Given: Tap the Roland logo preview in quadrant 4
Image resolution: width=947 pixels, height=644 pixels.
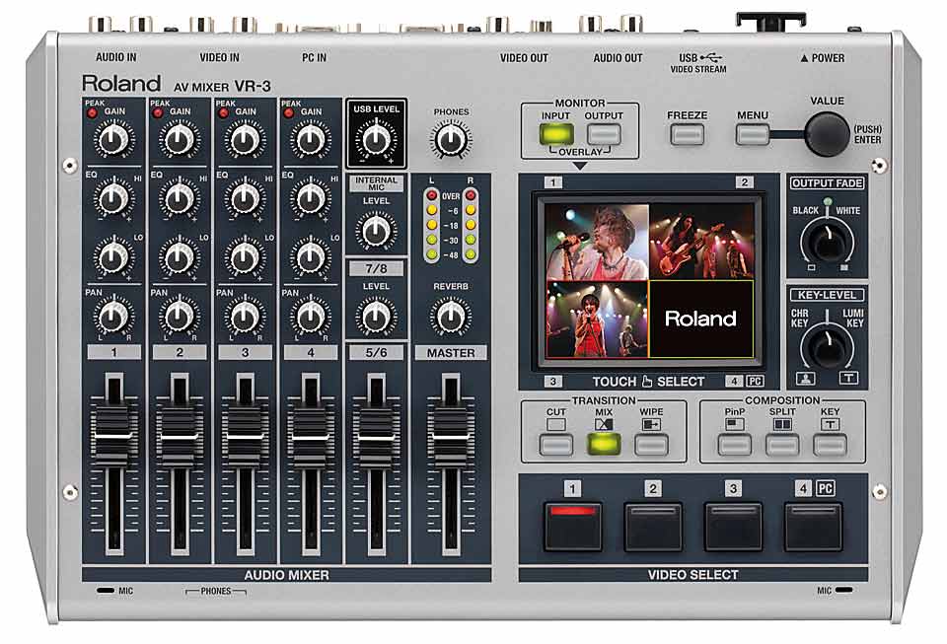Looking at the screenshot, I should click(701, 319).
